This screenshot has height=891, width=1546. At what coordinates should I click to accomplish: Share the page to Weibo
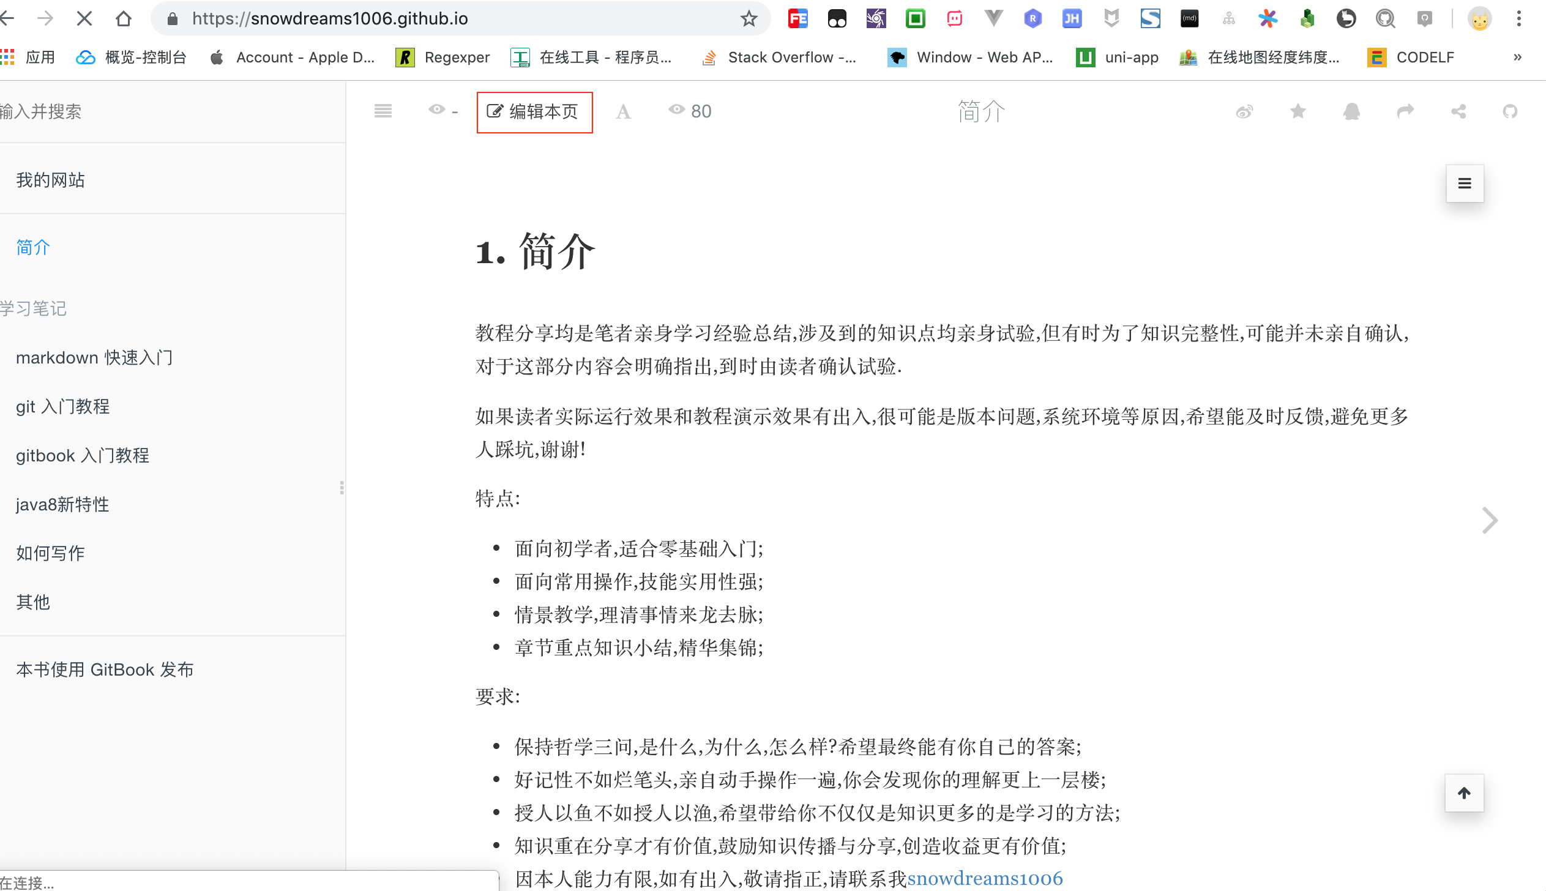tap(1244, 111)
